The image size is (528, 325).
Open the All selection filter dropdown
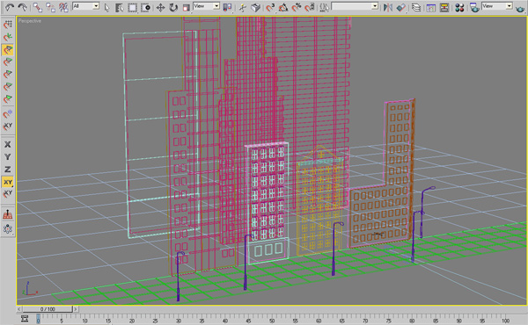point(85,6)
